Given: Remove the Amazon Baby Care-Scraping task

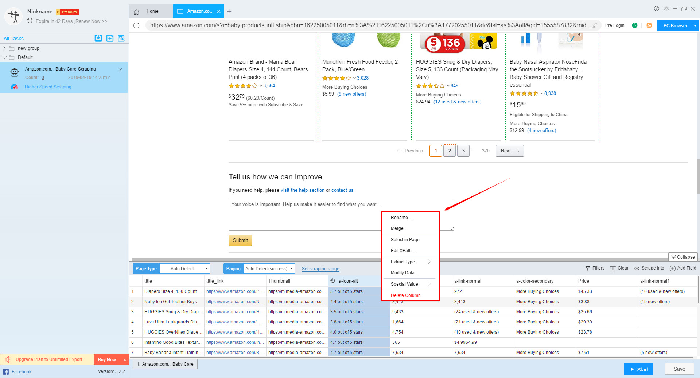Looking at the screenshot, I should point(120,70).
